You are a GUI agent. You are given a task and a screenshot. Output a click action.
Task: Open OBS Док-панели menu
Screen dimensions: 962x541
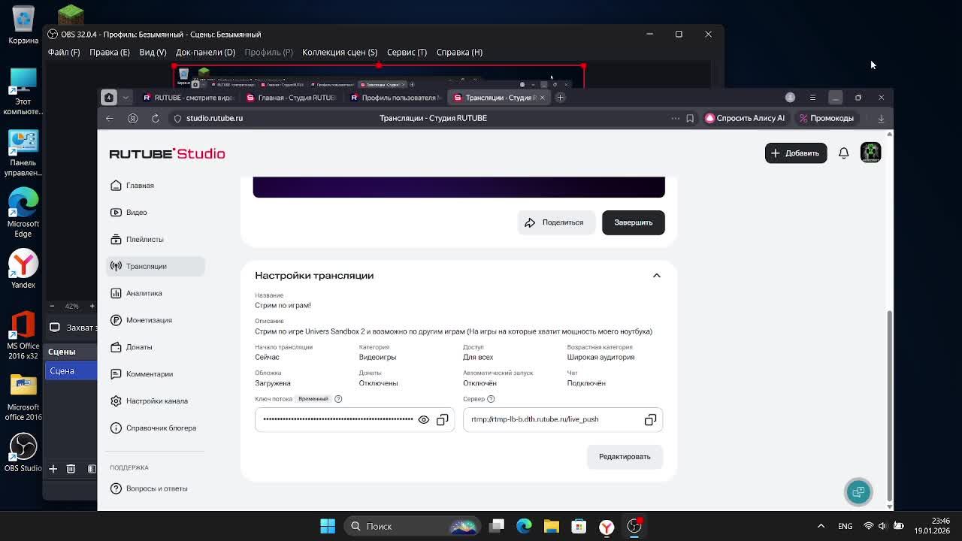pyautogui.click(x=205, y=53)
